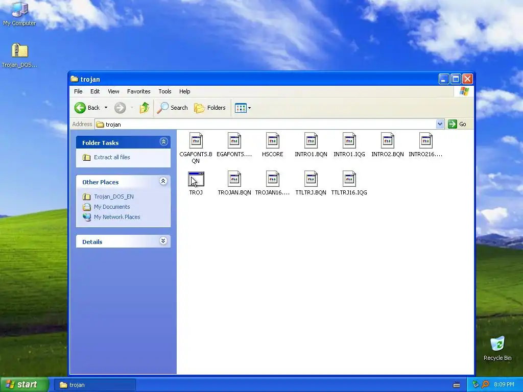Select the TTLTRJ16.IQG file icon
The image size is (523, 392).
pos(349,179)
